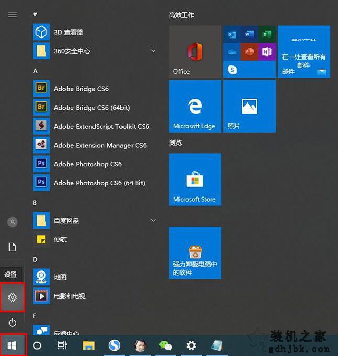Click the 百度网盘 folder icon
This screenshot has height=356, width=338.
click(41, 220)
